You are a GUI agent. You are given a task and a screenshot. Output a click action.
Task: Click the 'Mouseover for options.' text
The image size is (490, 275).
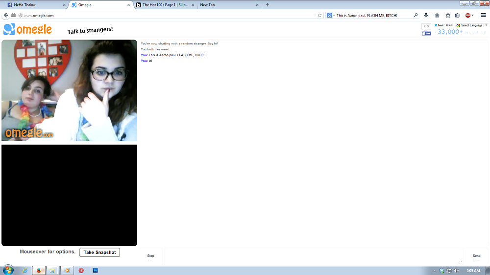(x=48, y=252)
